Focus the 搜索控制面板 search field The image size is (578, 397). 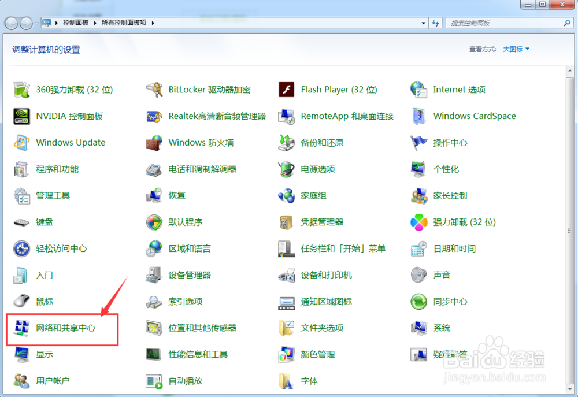coord(510,23)
